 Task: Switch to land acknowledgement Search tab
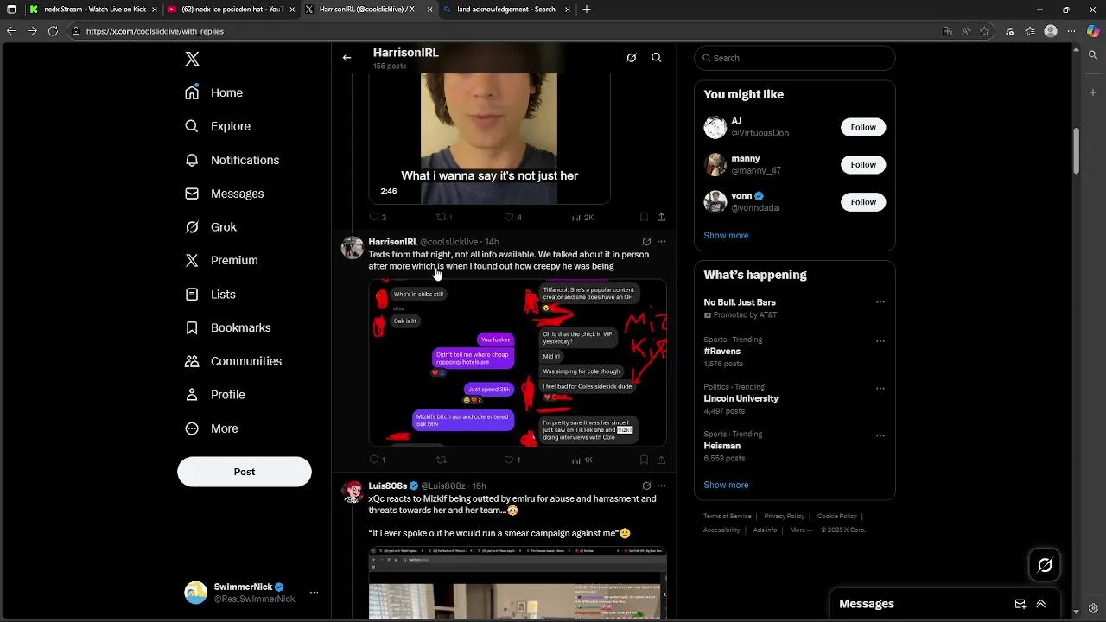click(x=506, y=10)
